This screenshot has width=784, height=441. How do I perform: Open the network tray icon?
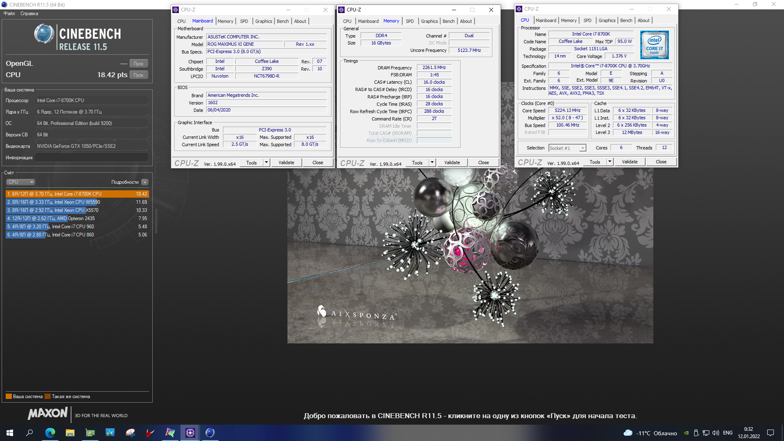[706, 433]
